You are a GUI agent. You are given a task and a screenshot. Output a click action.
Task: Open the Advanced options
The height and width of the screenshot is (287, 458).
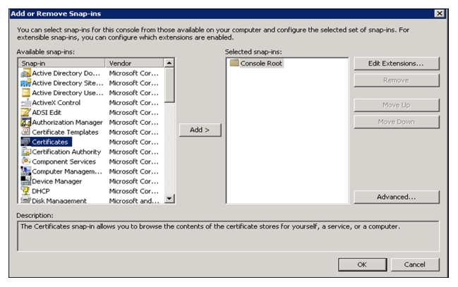(397, 197)
